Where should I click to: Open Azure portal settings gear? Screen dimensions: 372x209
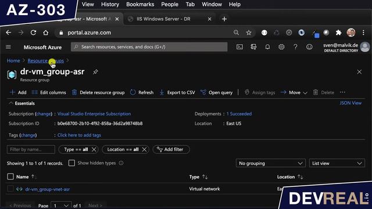pos(281,47)
